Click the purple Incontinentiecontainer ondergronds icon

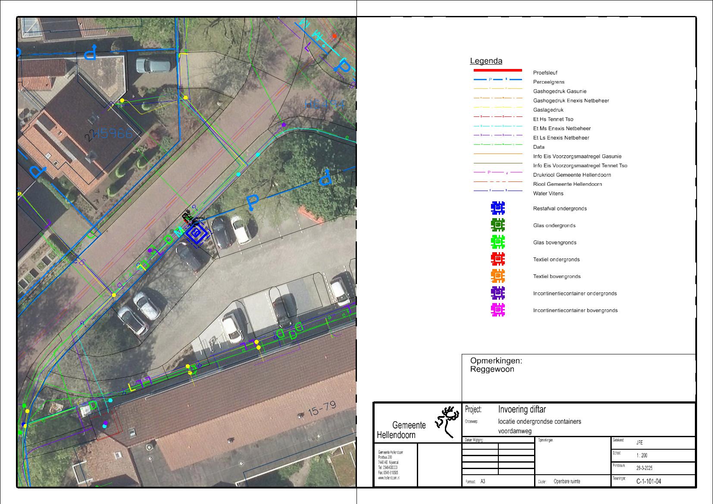tap(497, 293)
